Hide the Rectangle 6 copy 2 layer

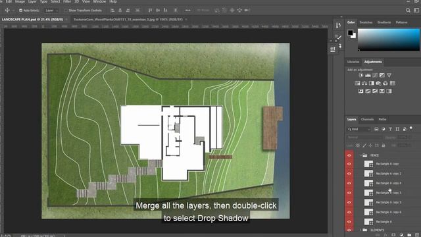[349, 174]
